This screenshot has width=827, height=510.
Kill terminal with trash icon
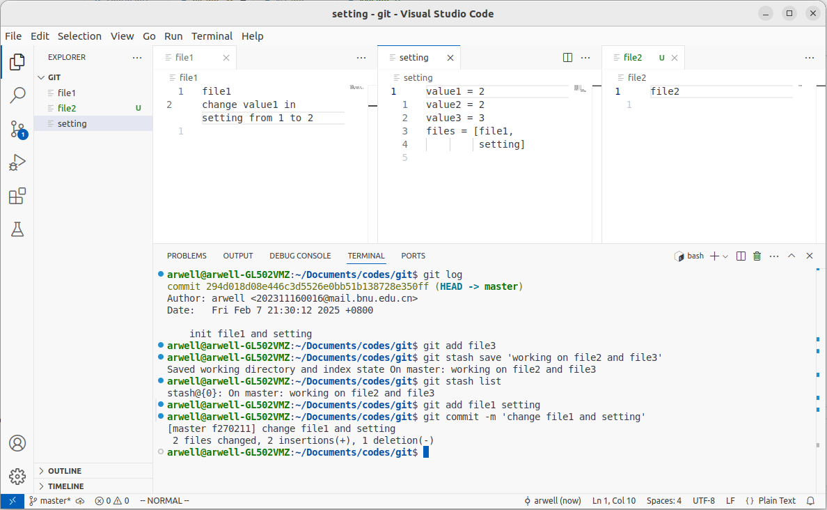[757, 256]
